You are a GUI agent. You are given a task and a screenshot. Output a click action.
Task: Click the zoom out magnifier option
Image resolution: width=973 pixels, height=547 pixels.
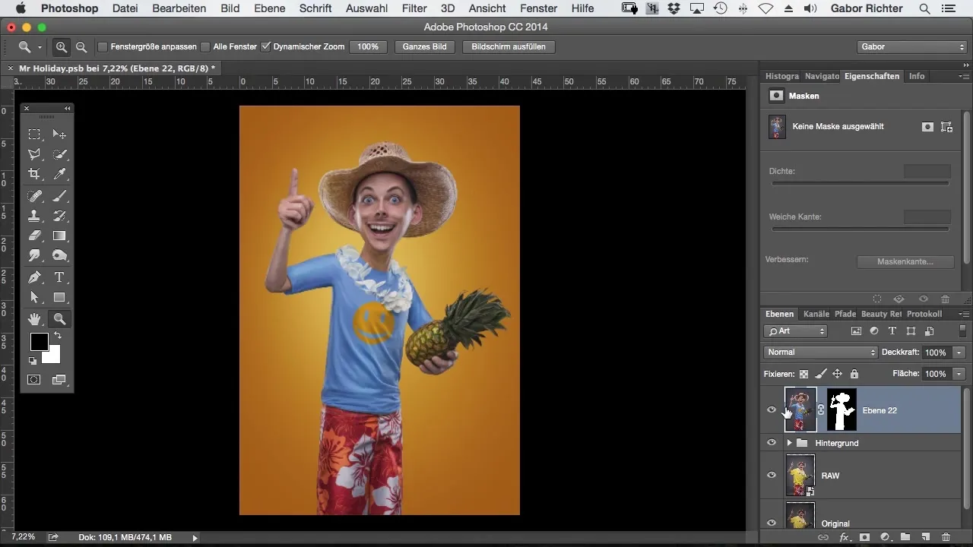pyautogui.click(x=81, y=46)
